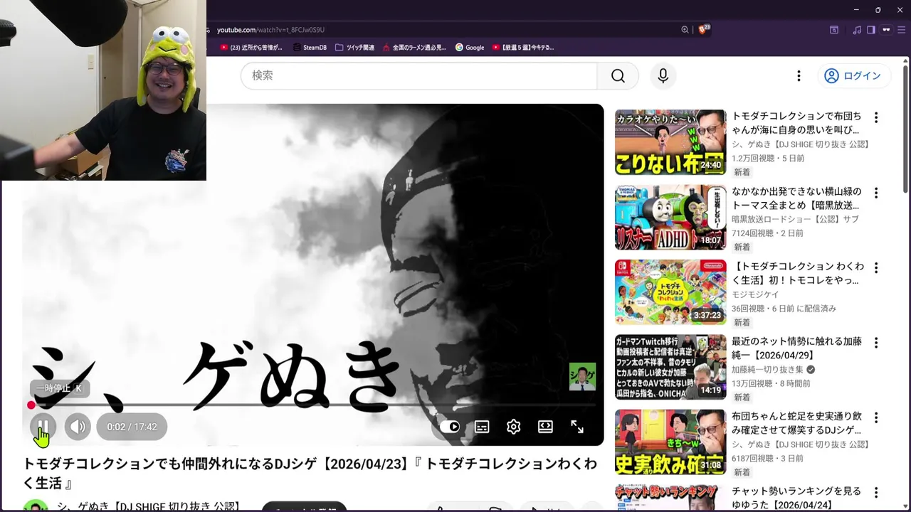Open channel シ、ゲぬき【DJ SHIGE 切り抜き 公認】 below title

pyautogui.click(x=147, y=506)
